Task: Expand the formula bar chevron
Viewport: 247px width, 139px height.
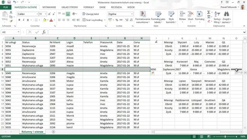Action: click(x=244, y=32)
